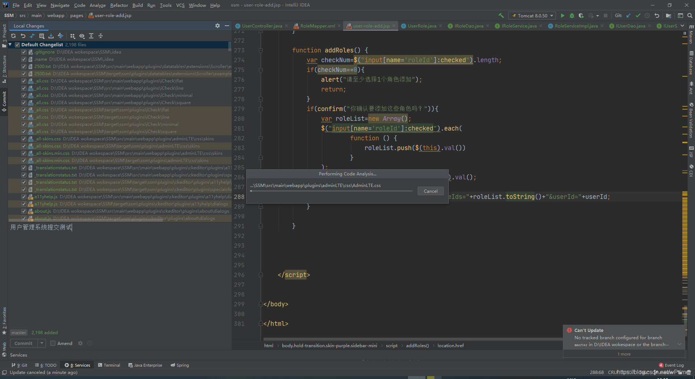The image size is (695, 379).
Task: Click the Move to another changelist icon
Action: [60, 36]
